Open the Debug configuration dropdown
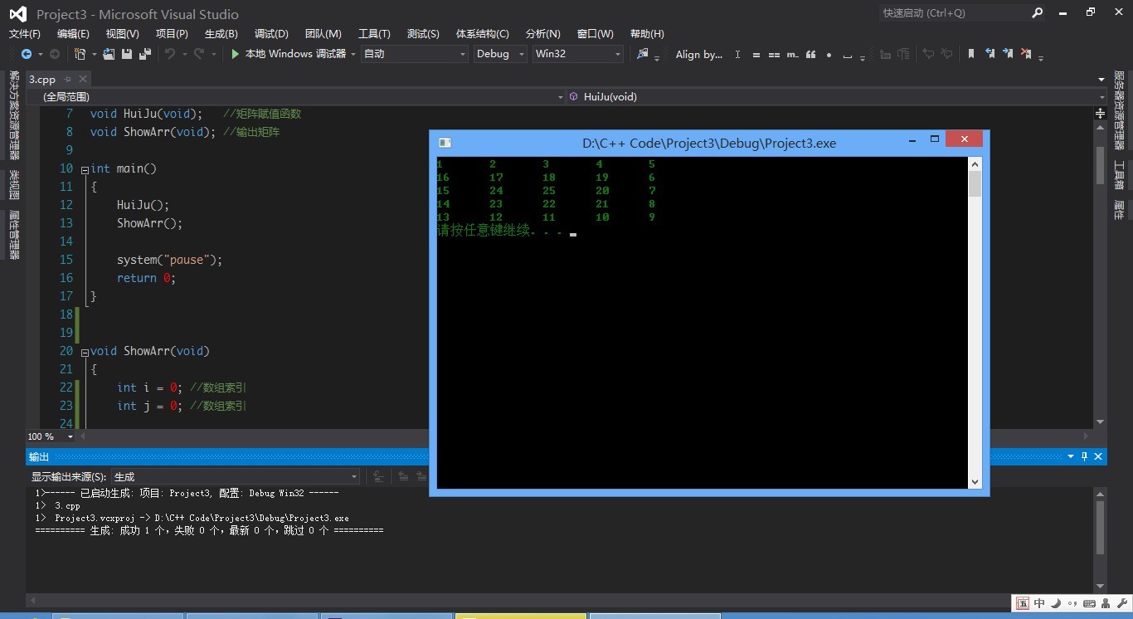Screen dimensions: 1133x619 pos(521,54)
